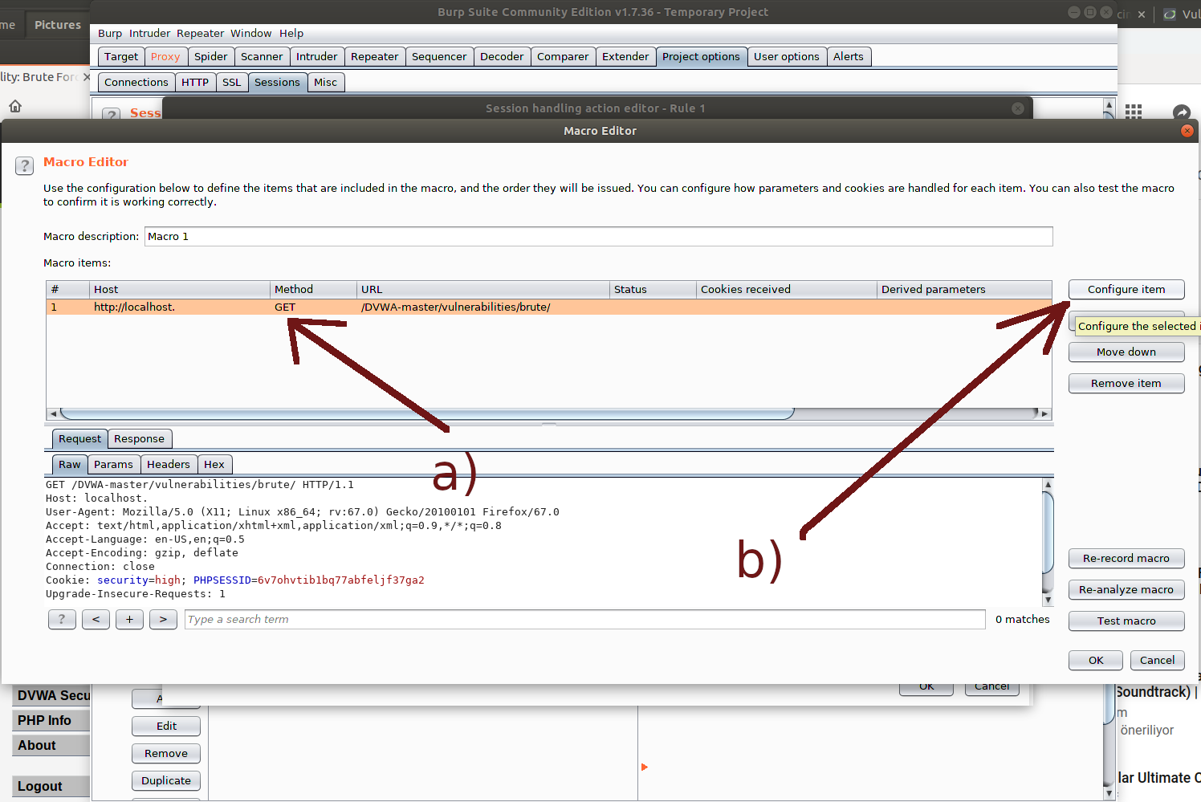
Task: Click the search help question-mark button
Action: coord(62,620)
